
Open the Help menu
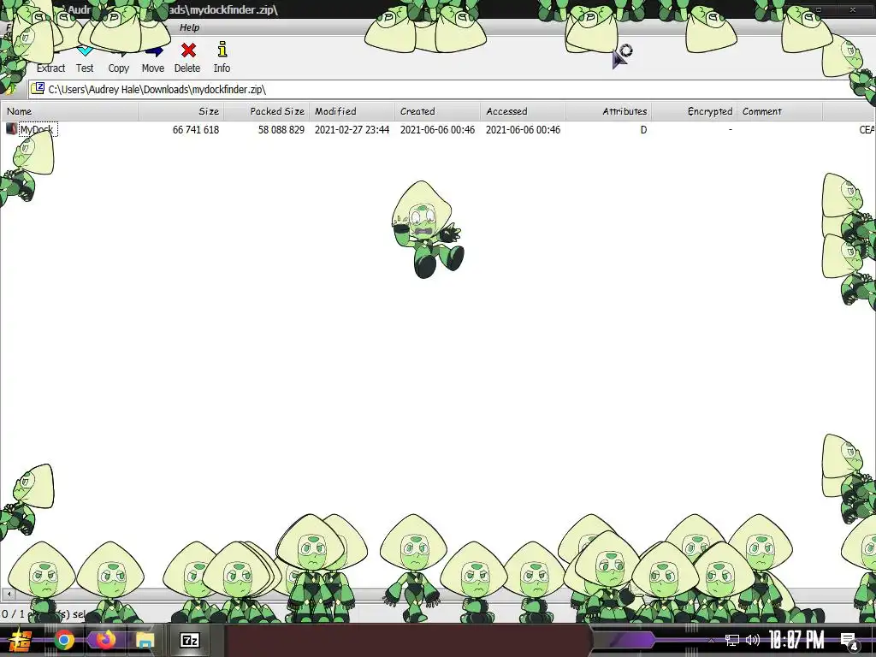(189, 27)
